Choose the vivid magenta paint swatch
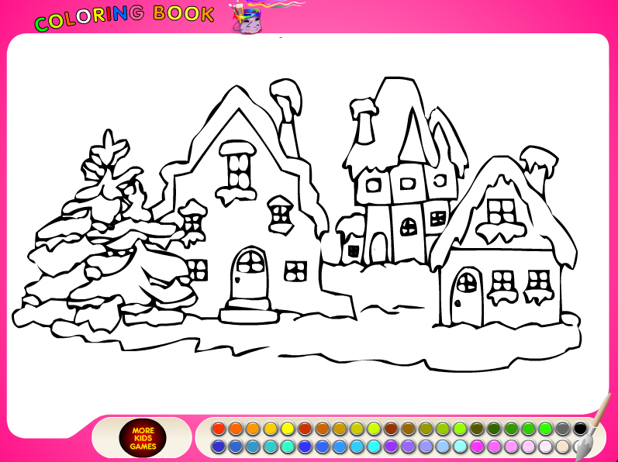 pos(477,446)
